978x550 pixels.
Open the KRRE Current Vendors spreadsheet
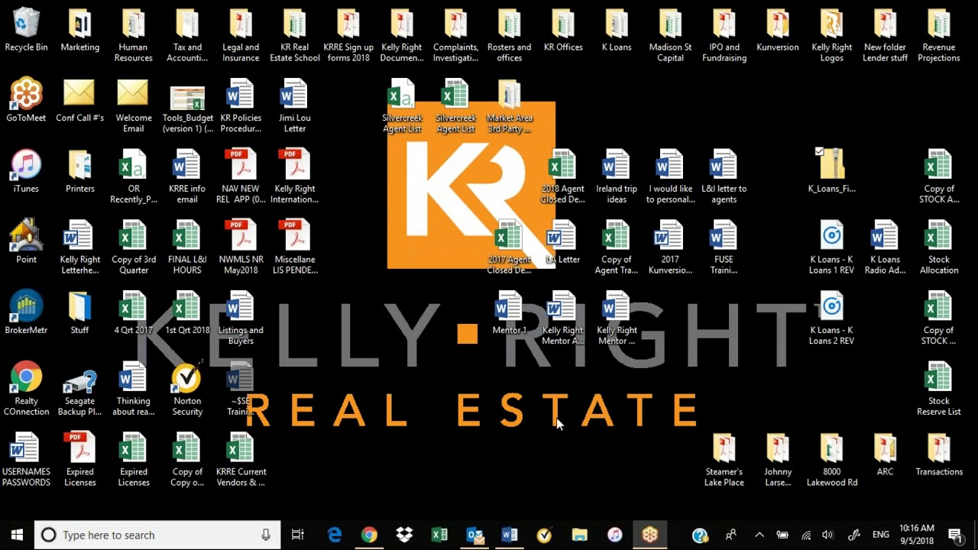[241, 459]
